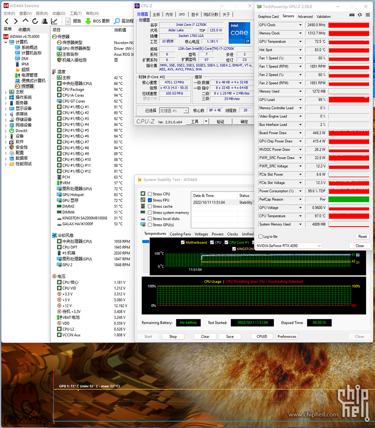Click the refresh icon in AIDA64 toolbar

tap(35, 21)
